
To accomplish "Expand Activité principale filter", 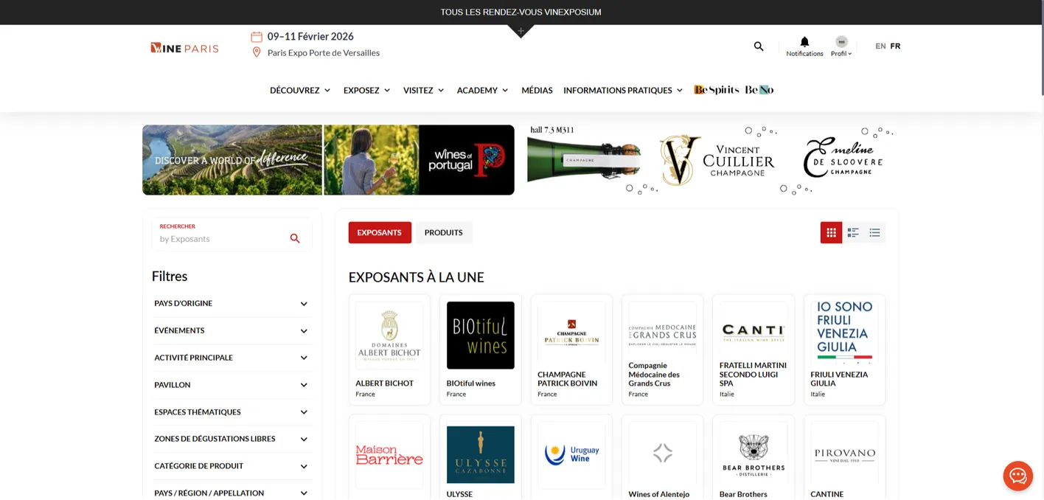I will pyautogui.click(x=231, y=358).
